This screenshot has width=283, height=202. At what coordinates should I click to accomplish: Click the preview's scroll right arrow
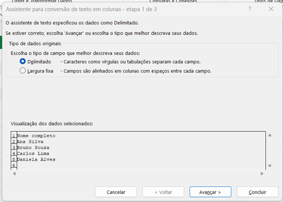pyautogui.click(x=262, y=174)
